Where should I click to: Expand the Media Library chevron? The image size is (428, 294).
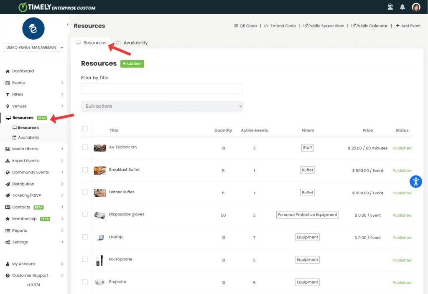(x=62, y=149)
